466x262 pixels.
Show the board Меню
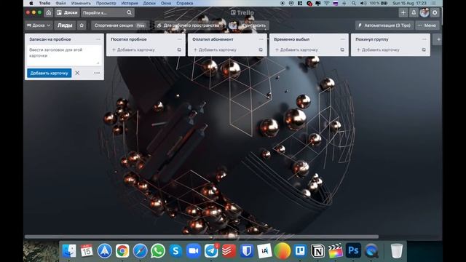tap(427, 25)
